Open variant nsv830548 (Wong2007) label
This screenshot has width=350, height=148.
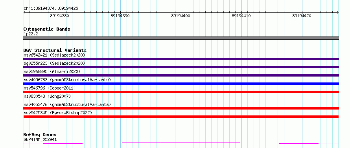click(x=47, y=96)
